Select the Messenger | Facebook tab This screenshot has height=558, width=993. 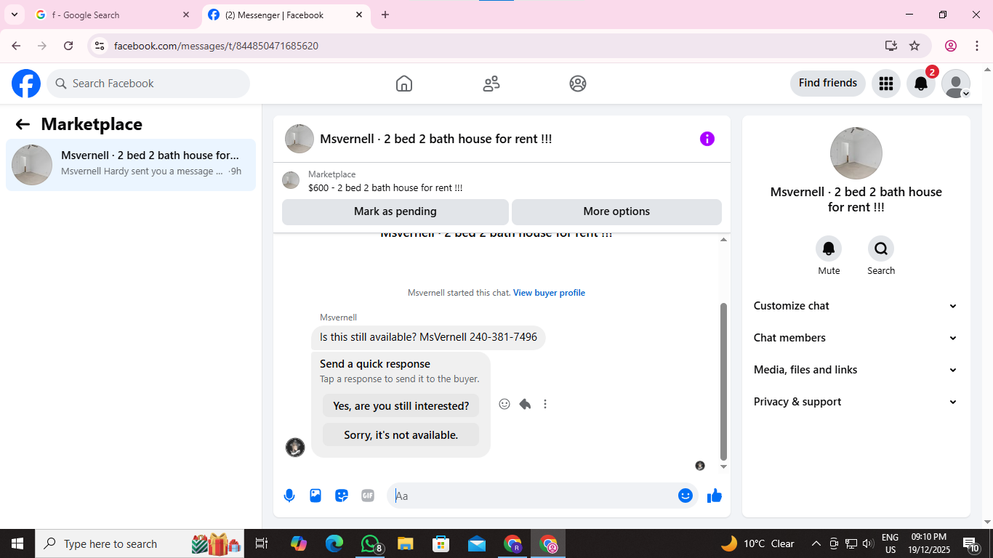pos(286,15)
